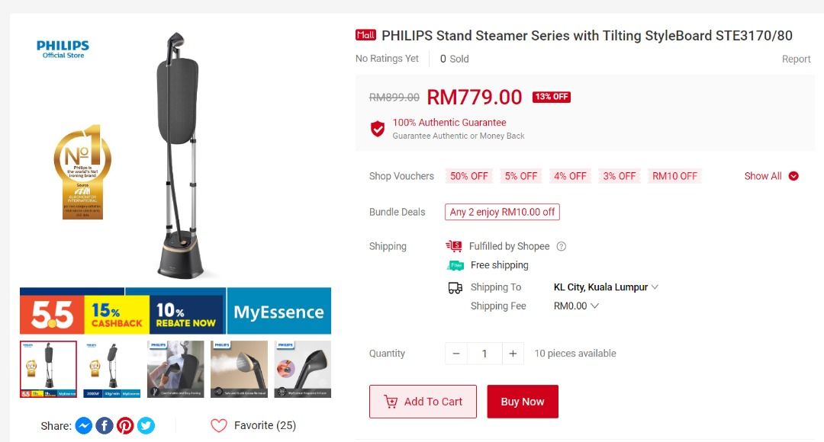Share product on Pinterest
This screenshot has width=824, height=442.
125,426
